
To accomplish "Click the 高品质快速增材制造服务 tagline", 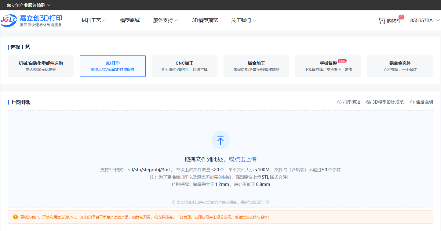I will coord(41,25).
